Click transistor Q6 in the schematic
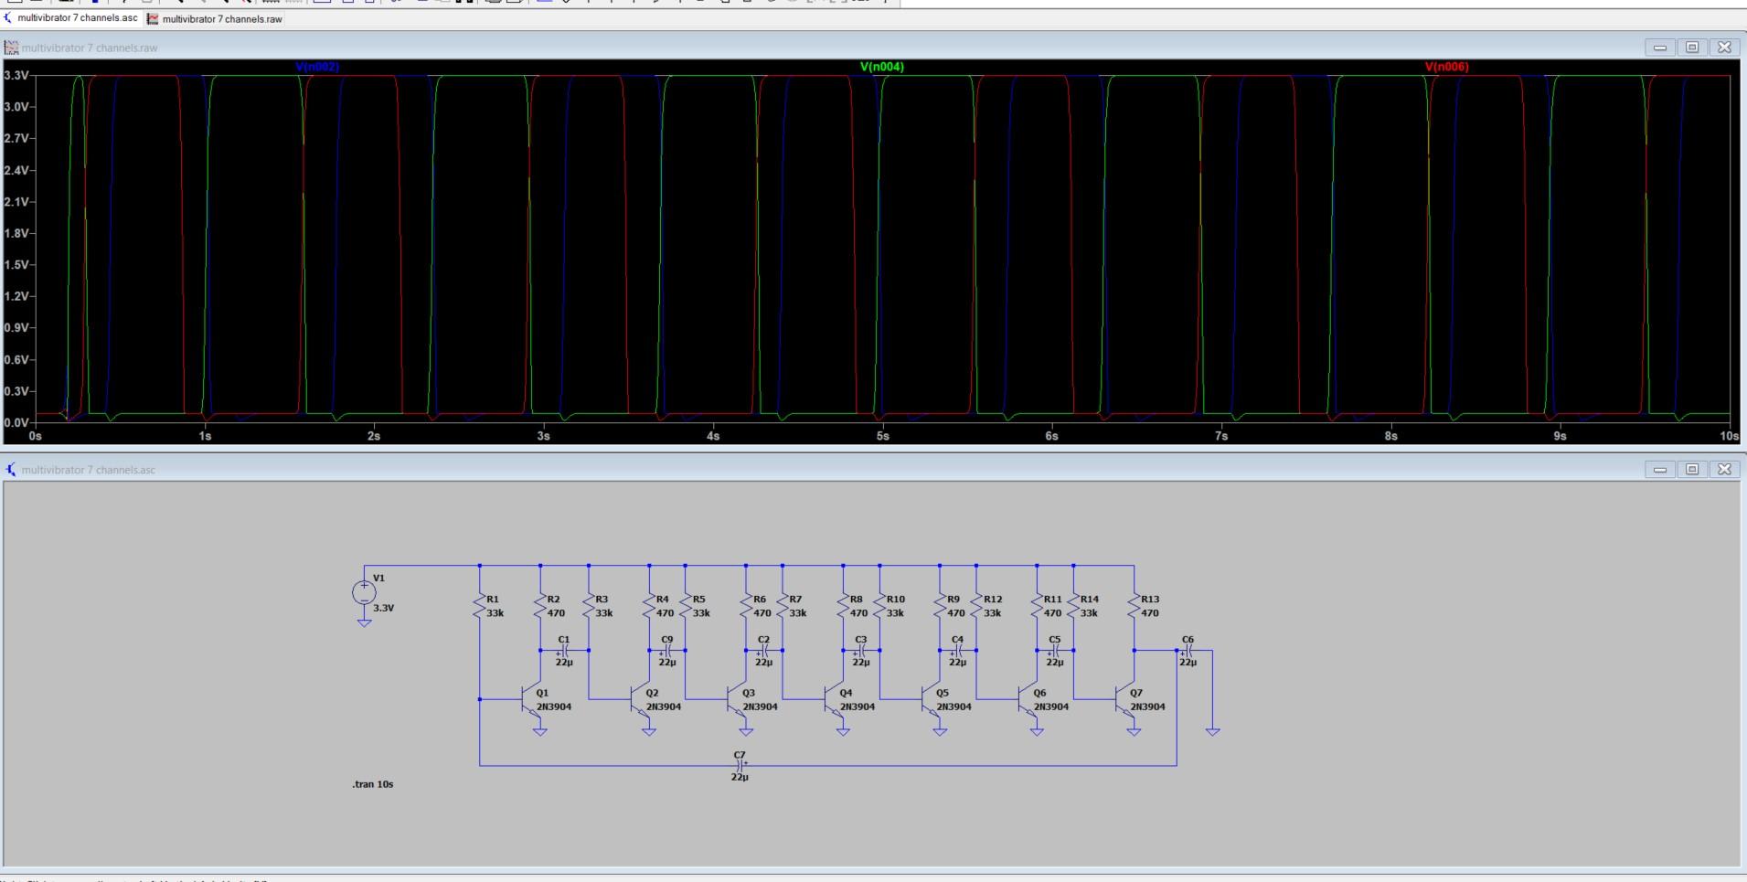Viewport: 1747px width, 882px height. [1028, 700]
